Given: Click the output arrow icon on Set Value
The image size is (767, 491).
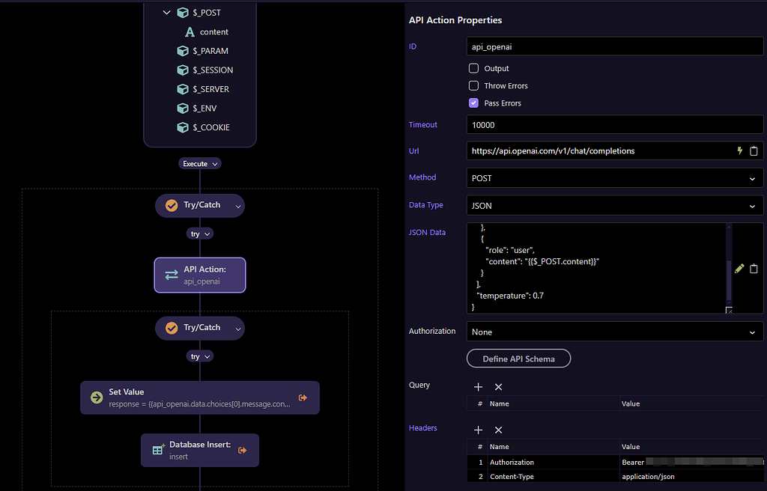Looking at the screenshot, I should click(x=303, y=397).
